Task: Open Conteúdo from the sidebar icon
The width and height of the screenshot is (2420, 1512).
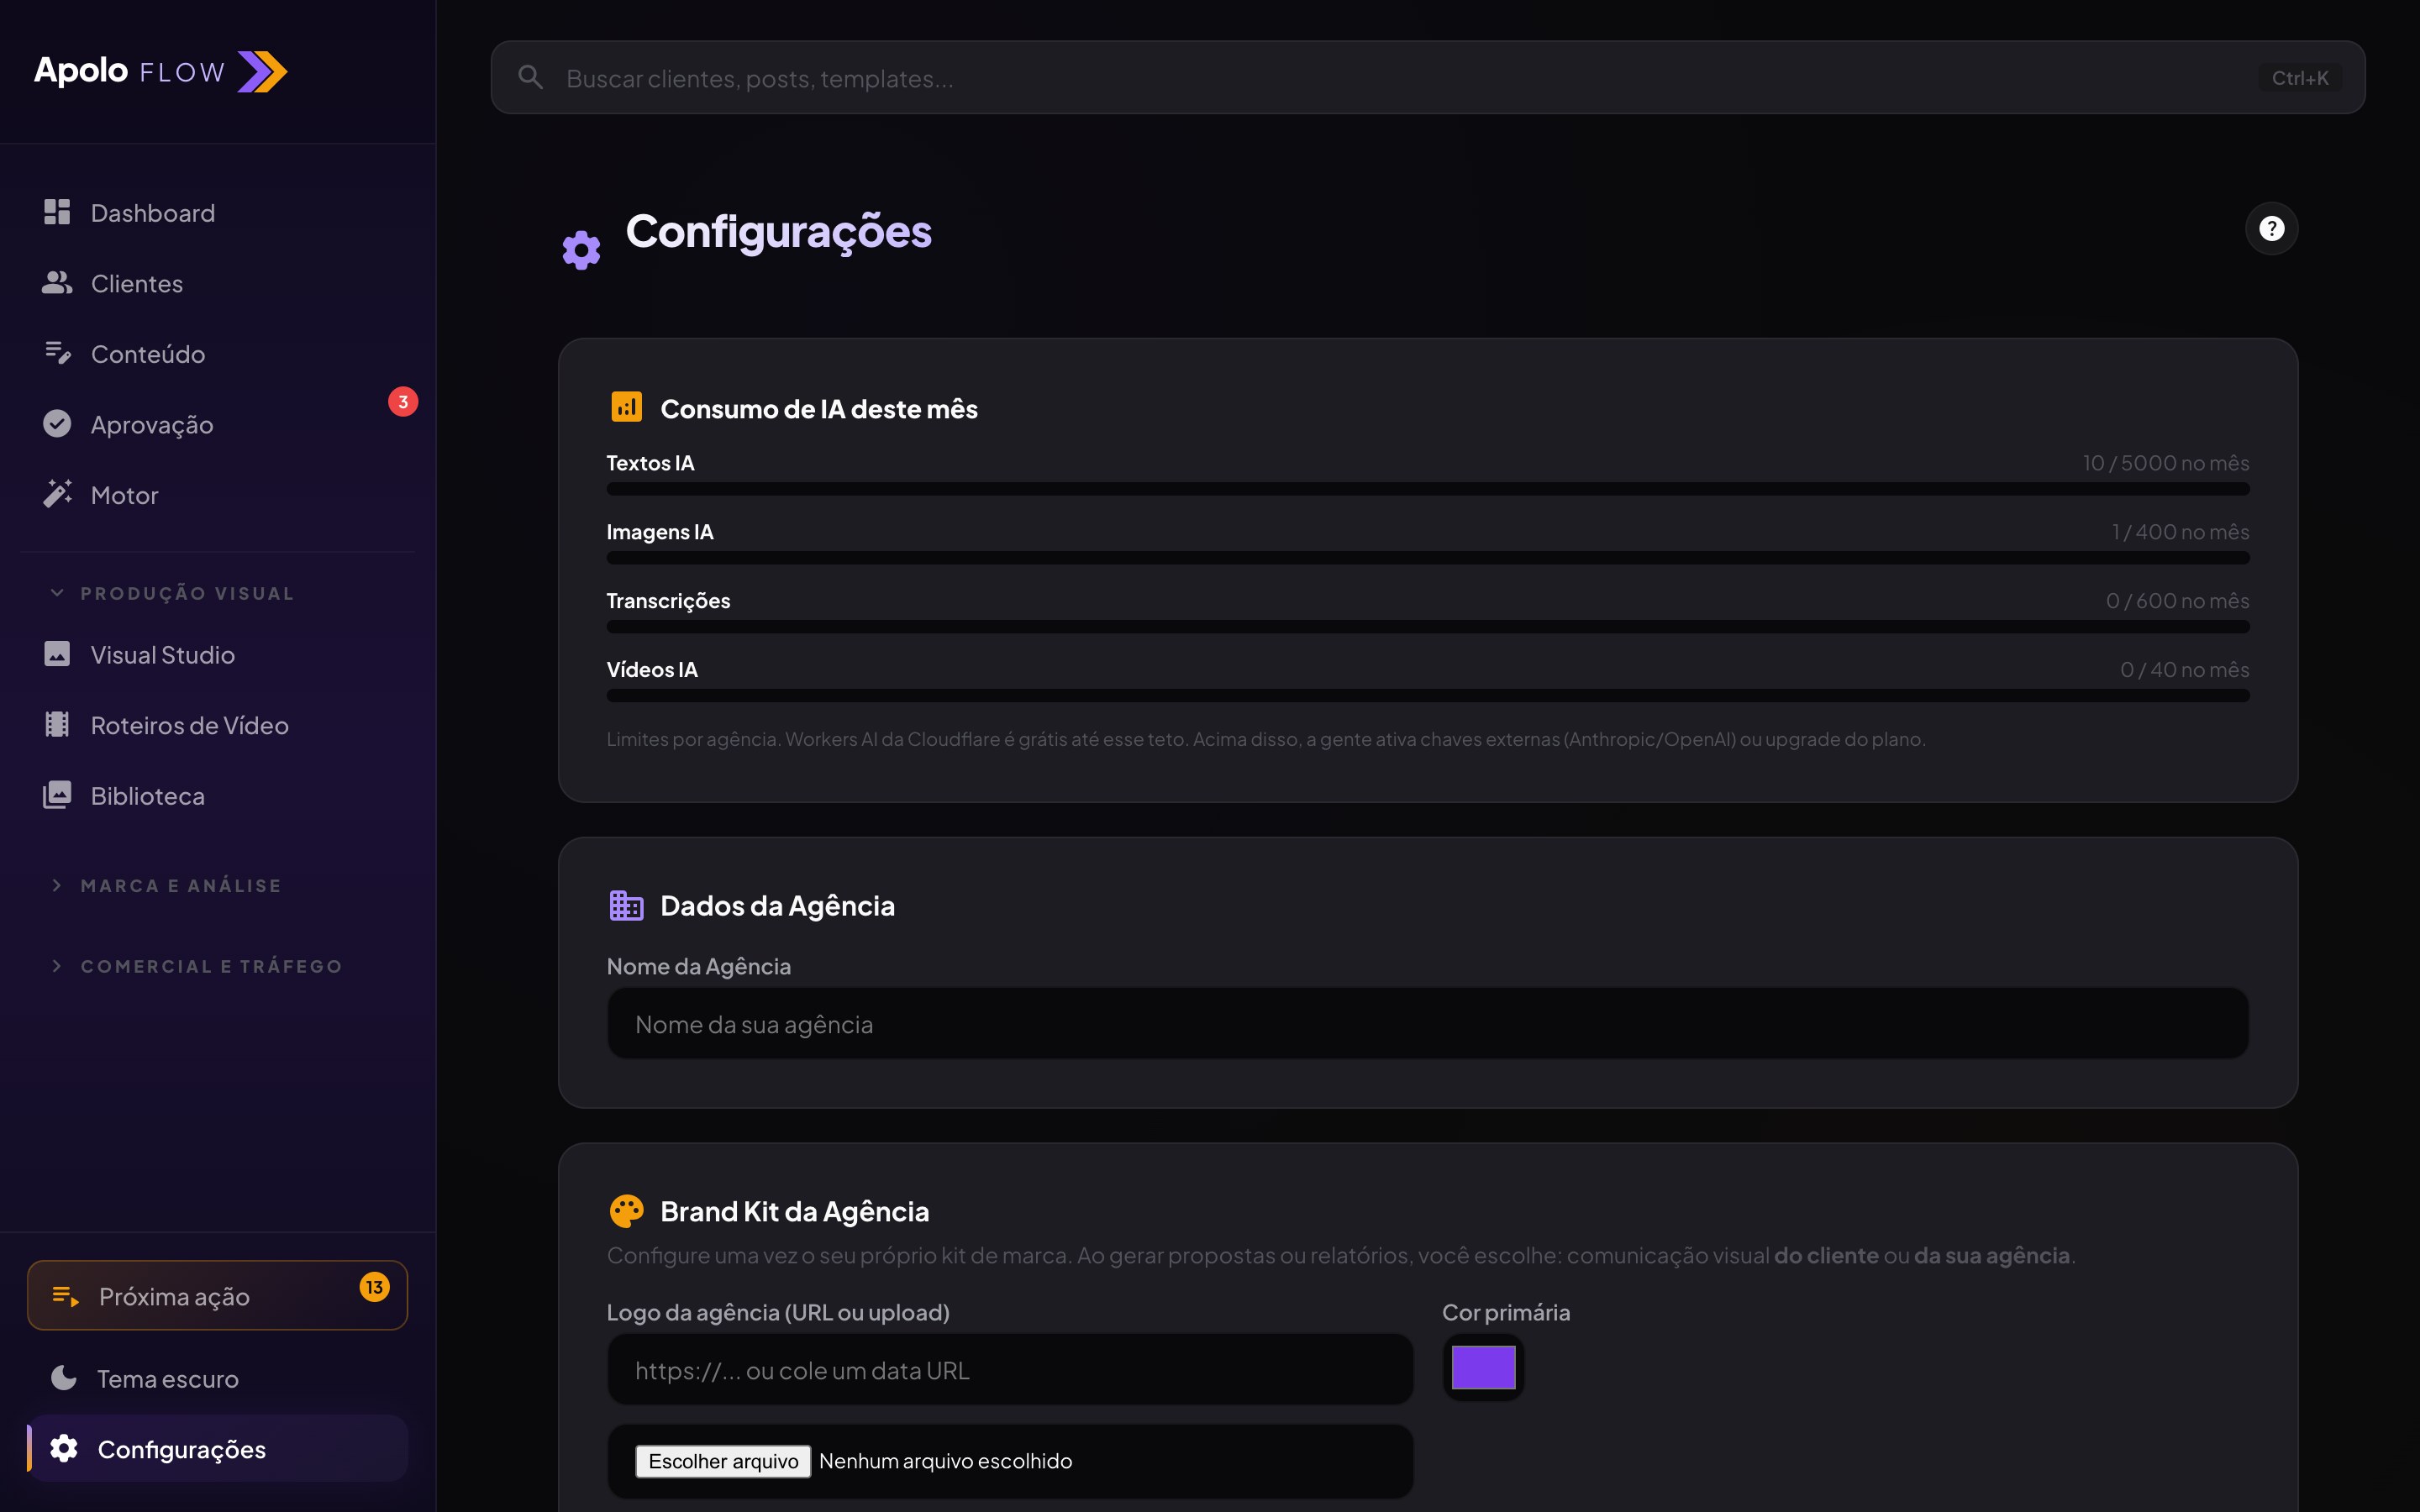Action: point(57,353)
